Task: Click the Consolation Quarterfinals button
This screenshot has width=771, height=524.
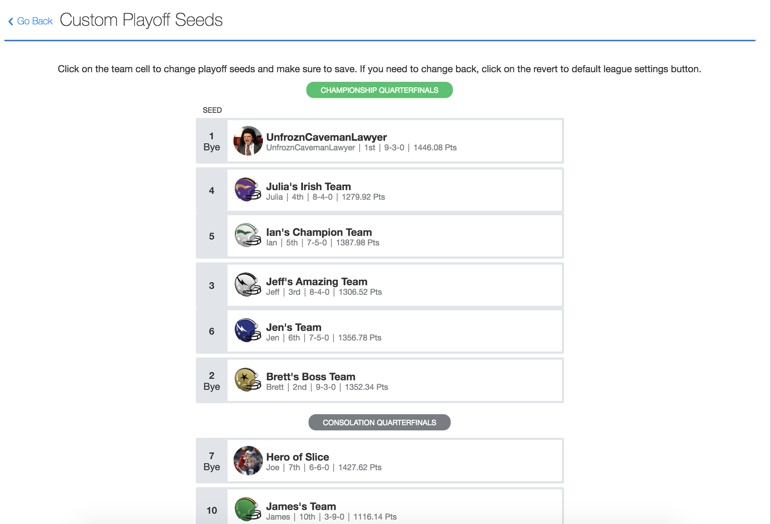Action: click(379, 422)
